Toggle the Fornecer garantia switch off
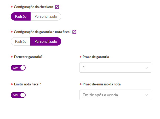 tap(18, 68)
